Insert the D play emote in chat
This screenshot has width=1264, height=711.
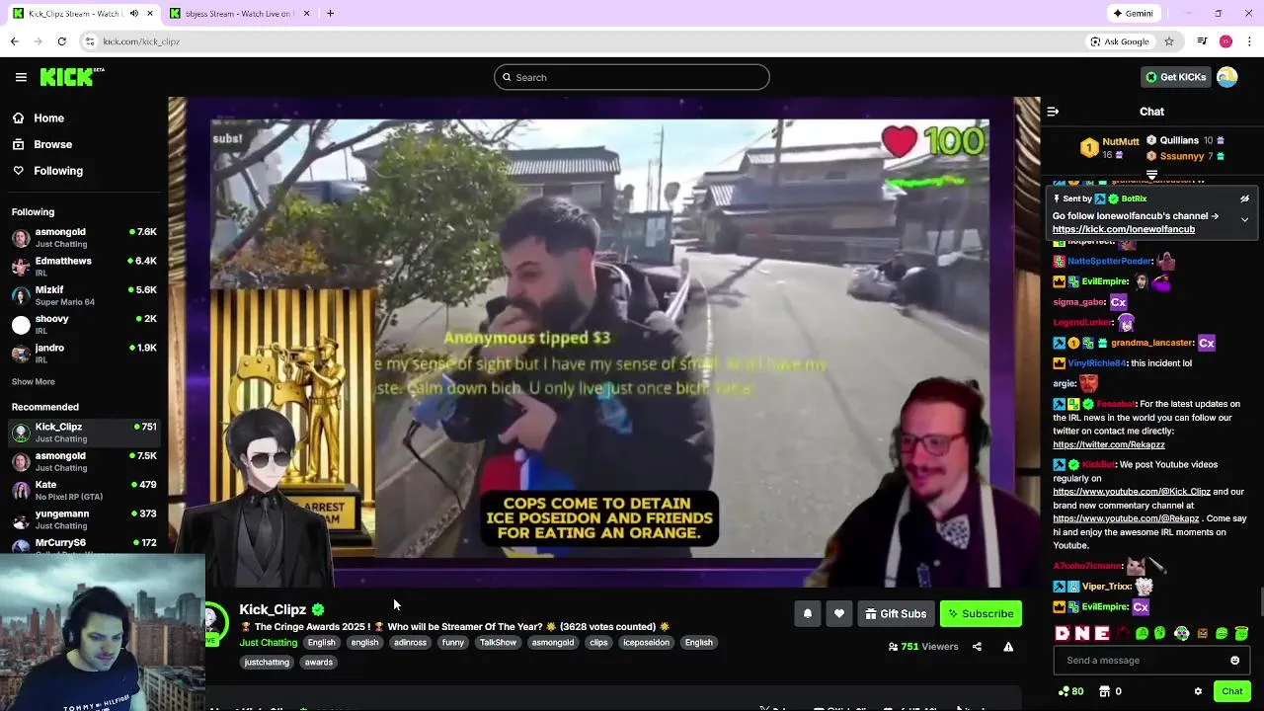coord(1063,634)
